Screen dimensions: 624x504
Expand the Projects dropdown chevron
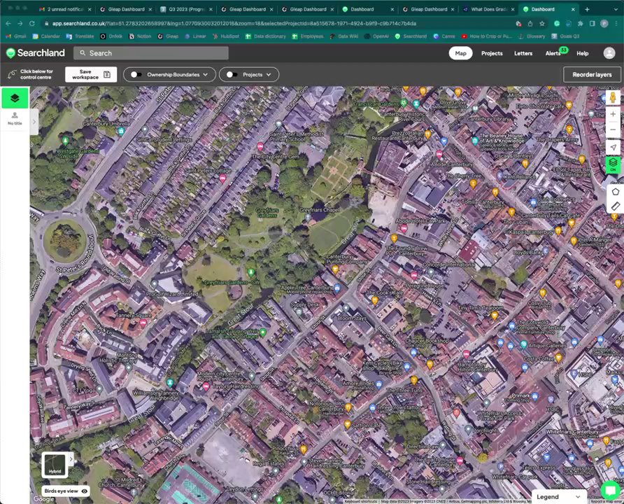pyautogui.click(x=269, y=74)
